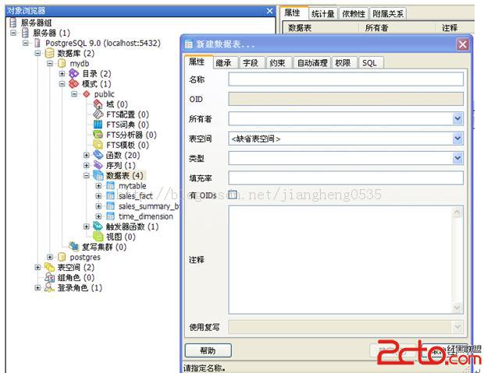Viewport: 484px width, 373px height.
Task: Click the mytable table icon
Action: 110,186
